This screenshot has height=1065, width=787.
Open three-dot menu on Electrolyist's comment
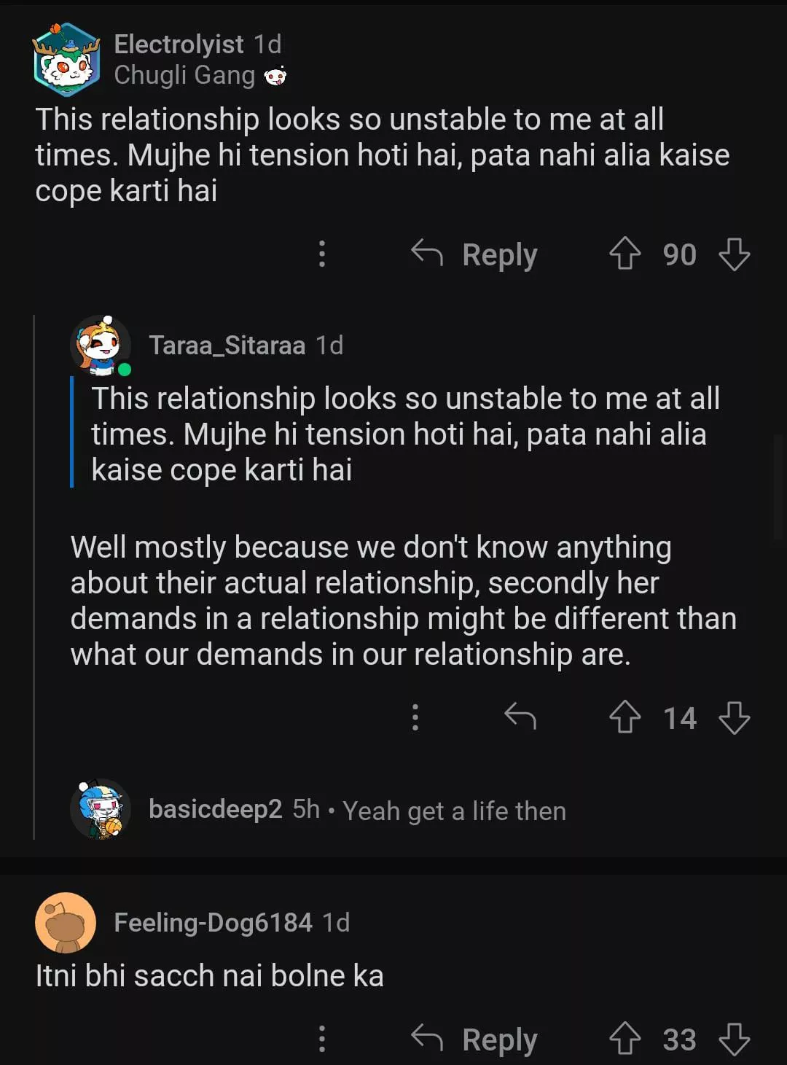(322, 254)
